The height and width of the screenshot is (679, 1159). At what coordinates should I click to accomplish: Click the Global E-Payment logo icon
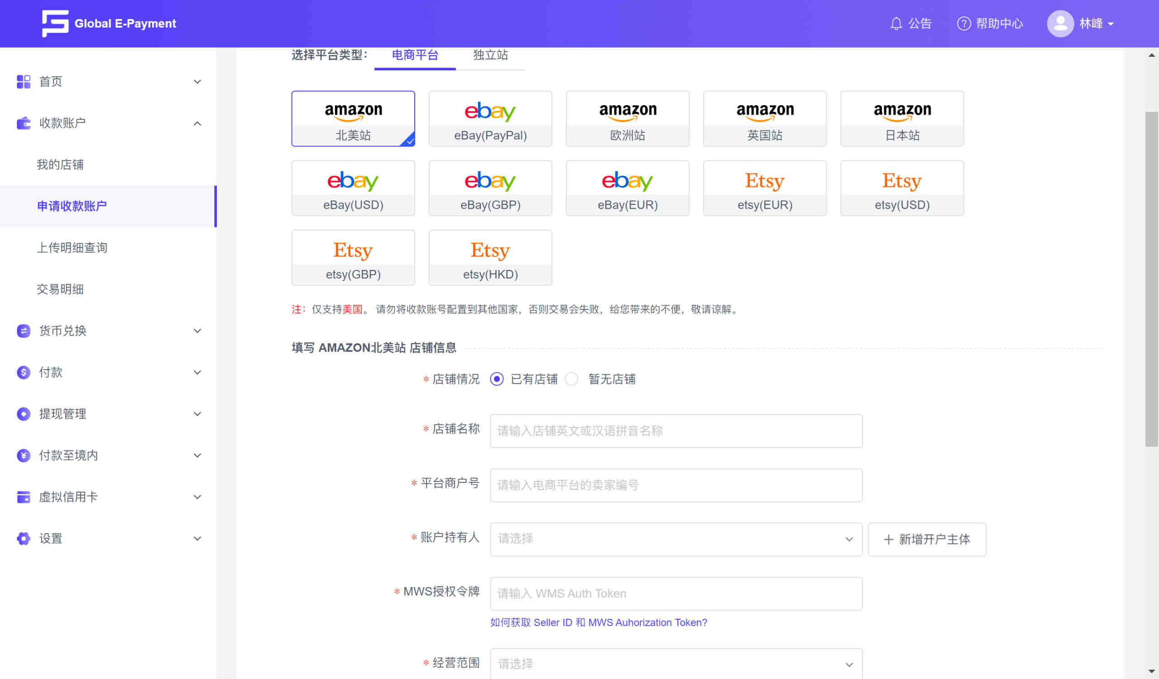tap(55, 23)
